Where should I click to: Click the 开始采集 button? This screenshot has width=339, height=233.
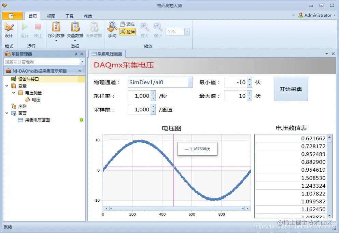click(x=291, y=89)
